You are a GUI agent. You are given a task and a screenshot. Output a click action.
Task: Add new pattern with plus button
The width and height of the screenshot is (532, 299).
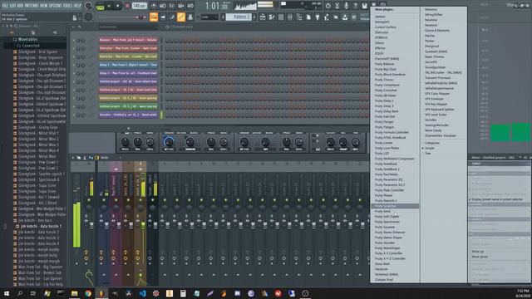click(x=254, y=17)
